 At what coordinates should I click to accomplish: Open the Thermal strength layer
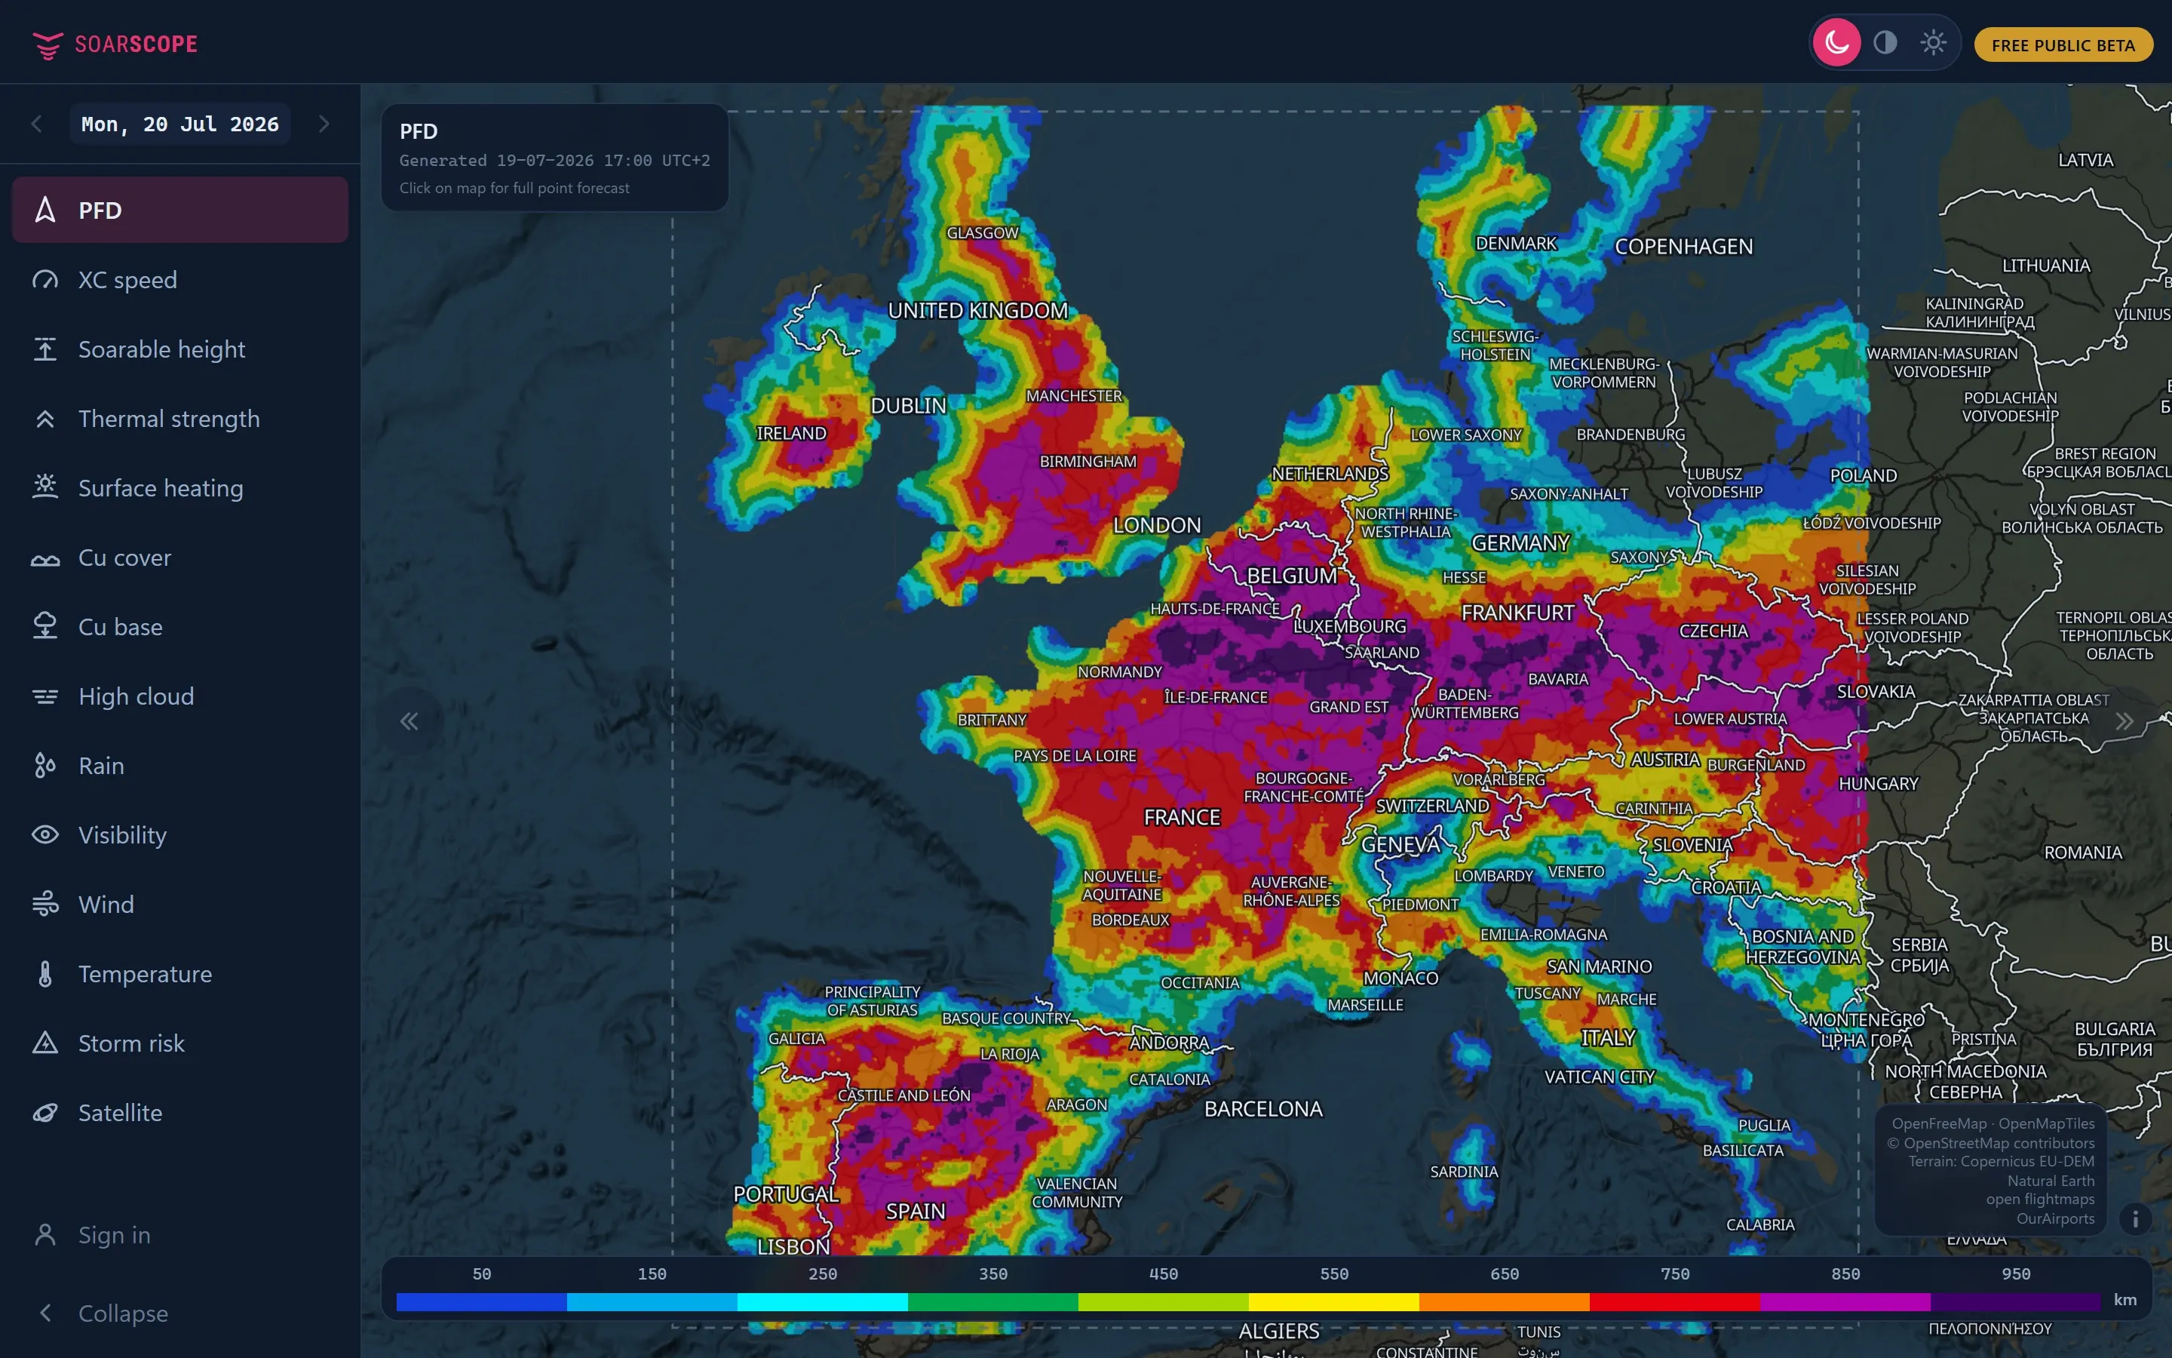(179, 419)
